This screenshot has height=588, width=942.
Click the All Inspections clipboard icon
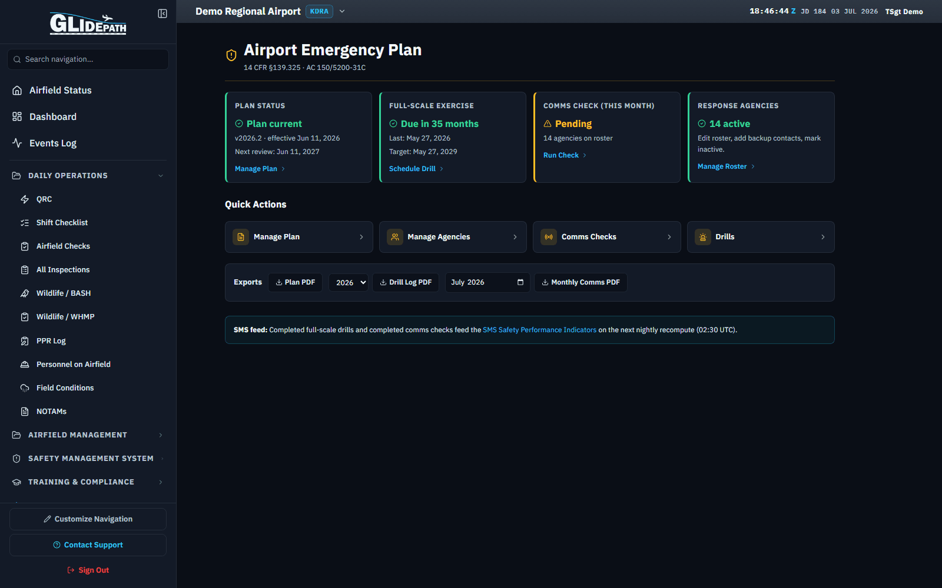point(25,270)
